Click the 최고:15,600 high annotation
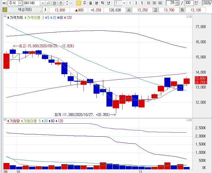212x173 pixels. (44, 46)
